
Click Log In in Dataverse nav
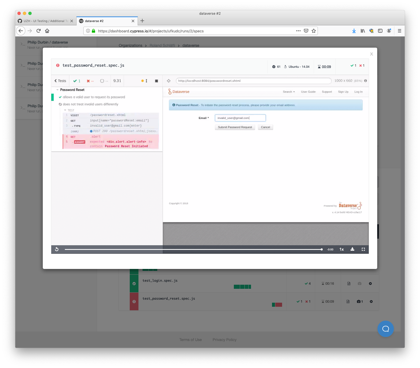(358, 92)
